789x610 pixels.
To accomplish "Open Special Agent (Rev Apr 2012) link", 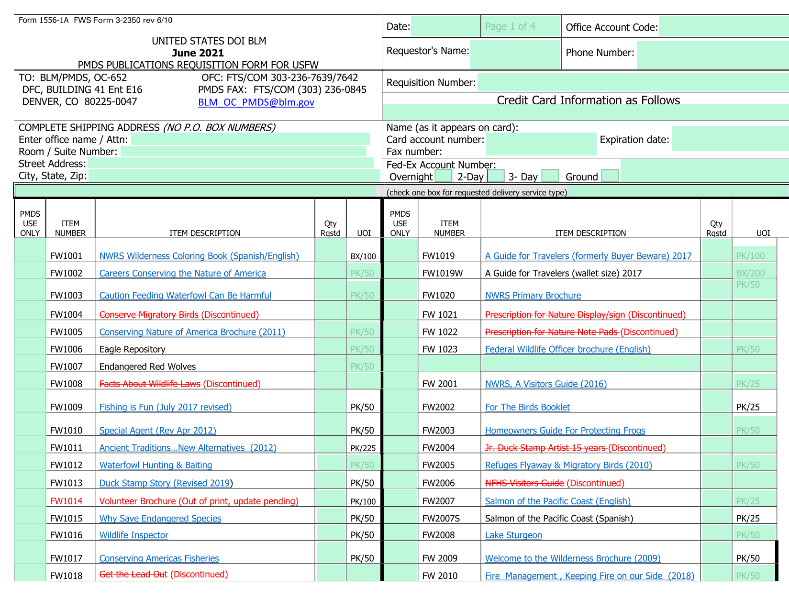I will (157, 431).
